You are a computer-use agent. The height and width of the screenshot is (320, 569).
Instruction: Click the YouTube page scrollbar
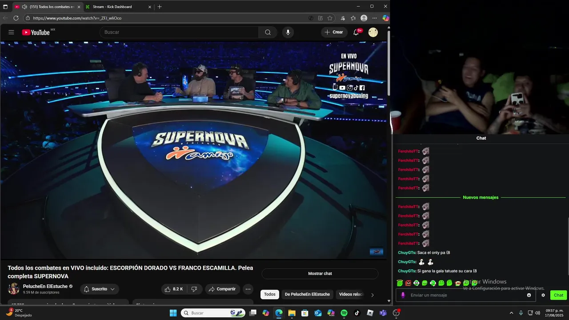tap(389, 62)
